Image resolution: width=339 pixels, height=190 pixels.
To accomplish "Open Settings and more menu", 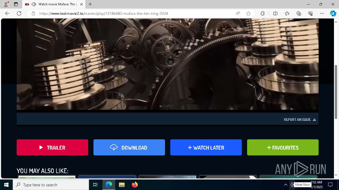I will point(322,13).
